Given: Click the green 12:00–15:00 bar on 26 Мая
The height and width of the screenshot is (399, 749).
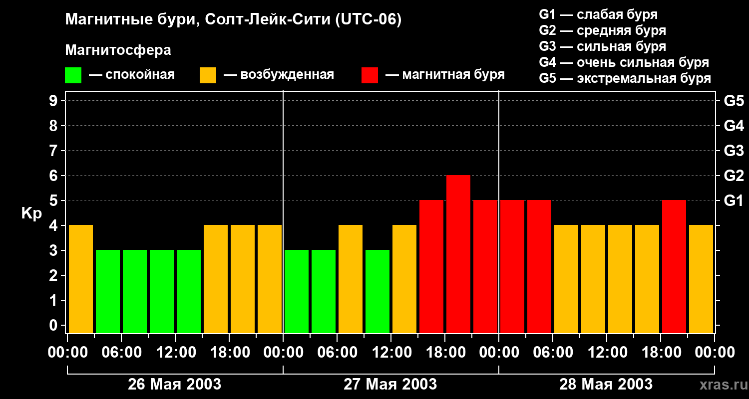Looking at the screenshot, I should point(189,292).
